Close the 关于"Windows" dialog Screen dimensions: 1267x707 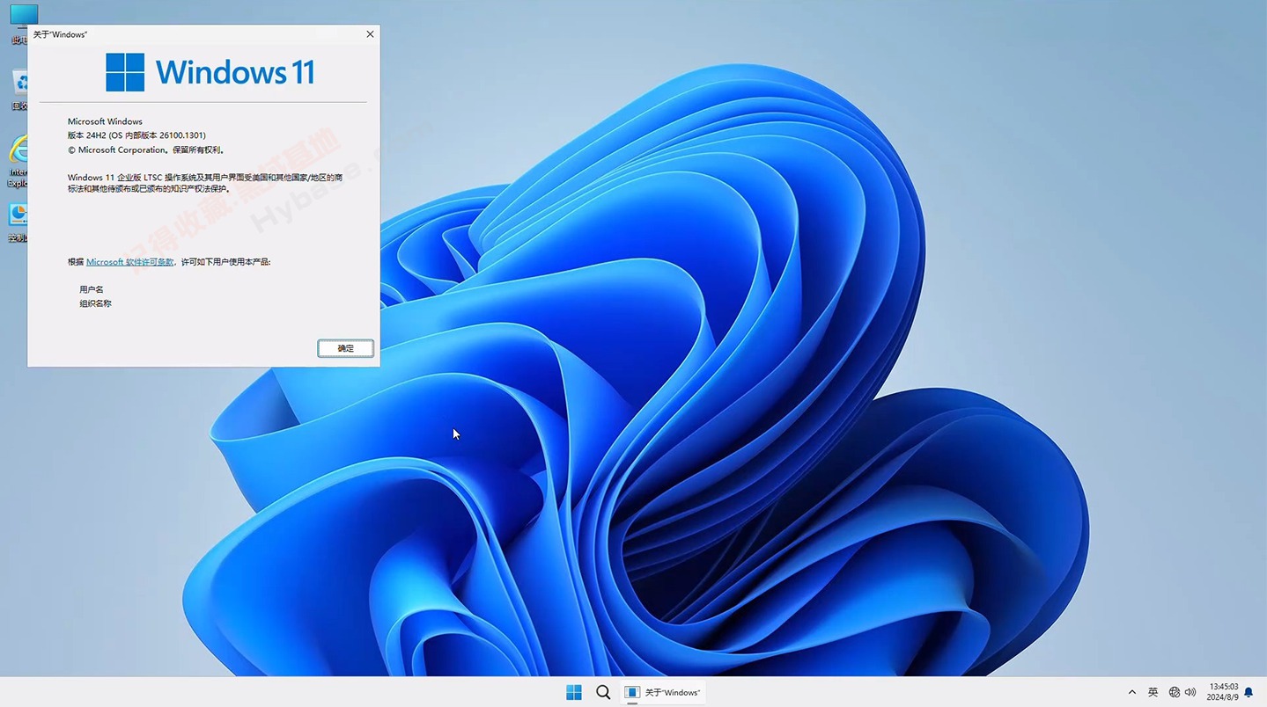click(x=370, y=34)
